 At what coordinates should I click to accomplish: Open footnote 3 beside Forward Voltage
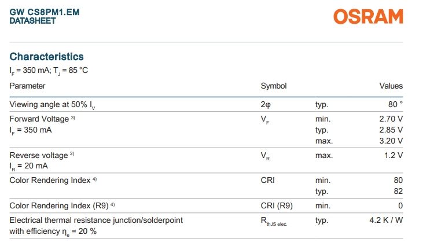point(73,118)
